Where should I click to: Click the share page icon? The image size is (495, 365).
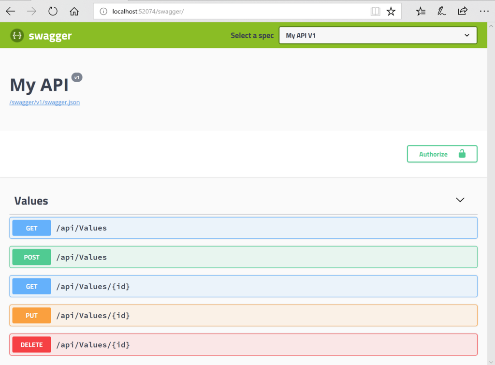point(463,12)
